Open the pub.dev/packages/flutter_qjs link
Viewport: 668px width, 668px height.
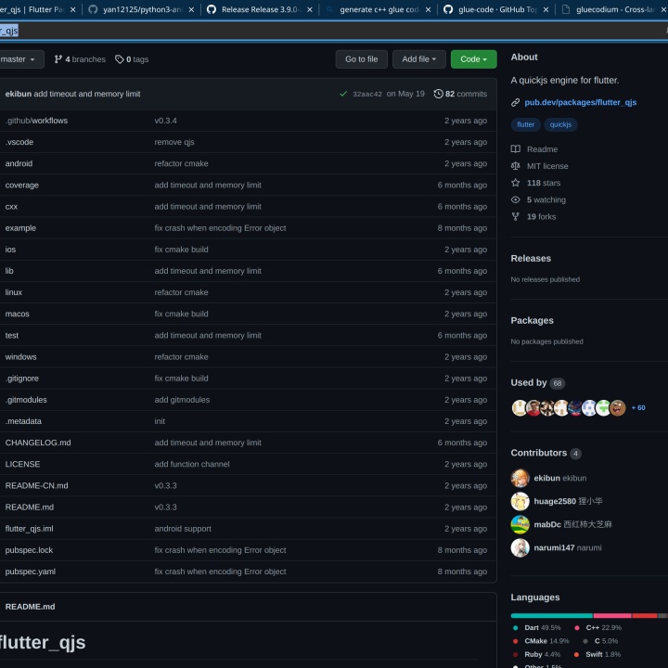[580, 102]
